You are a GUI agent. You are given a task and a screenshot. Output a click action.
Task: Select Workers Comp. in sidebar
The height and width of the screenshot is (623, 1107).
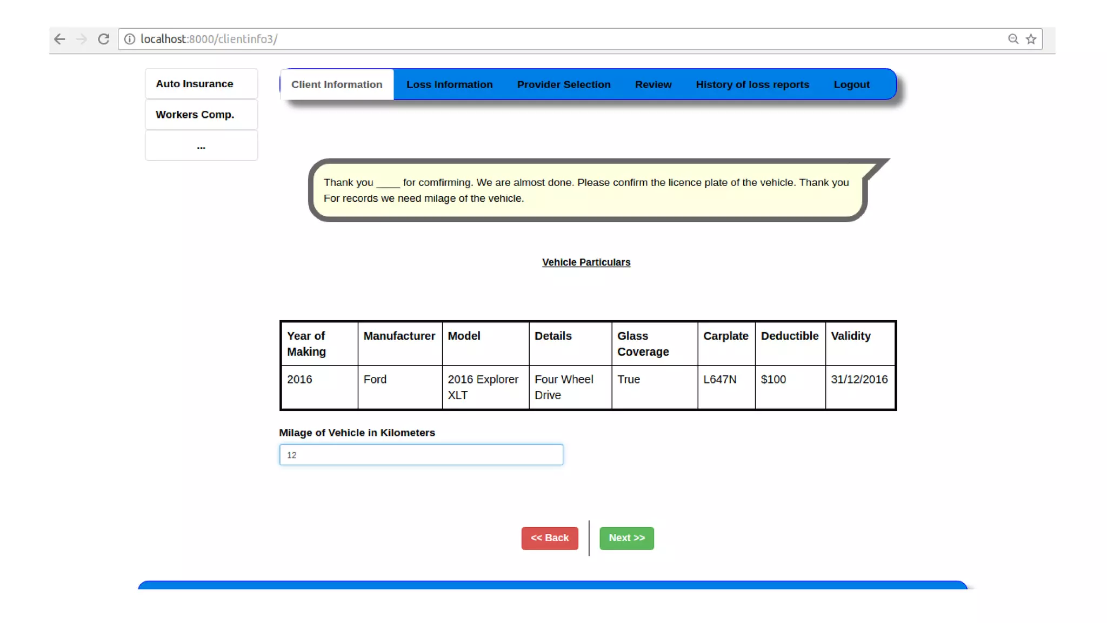(x=201, y=115)
